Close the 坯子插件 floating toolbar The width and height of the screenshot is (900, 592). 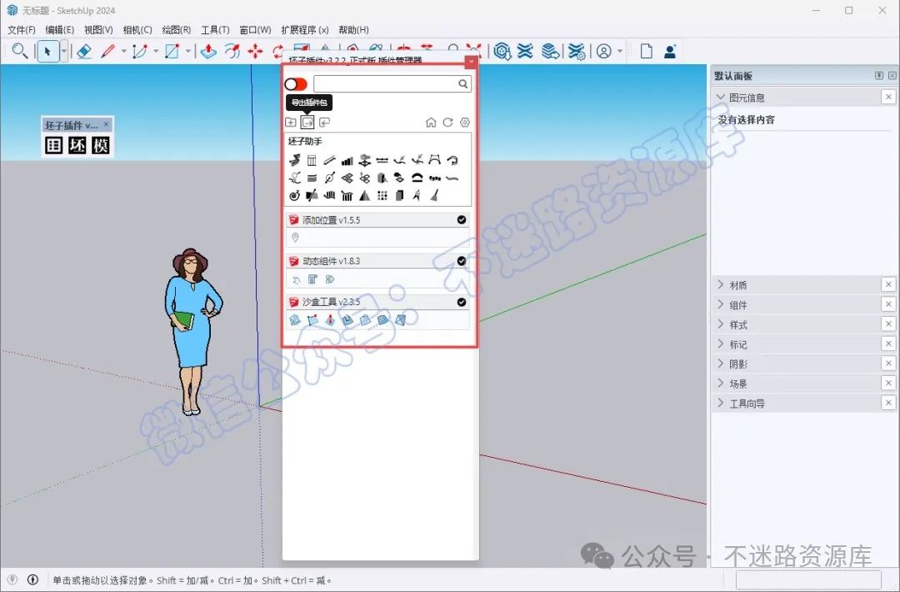[106, 124]
